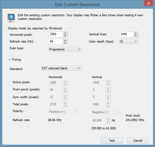Screen dimensions: 155x147
Task: Click the Horizontal pixels field showing 2560
Action: tap(56, 34)
